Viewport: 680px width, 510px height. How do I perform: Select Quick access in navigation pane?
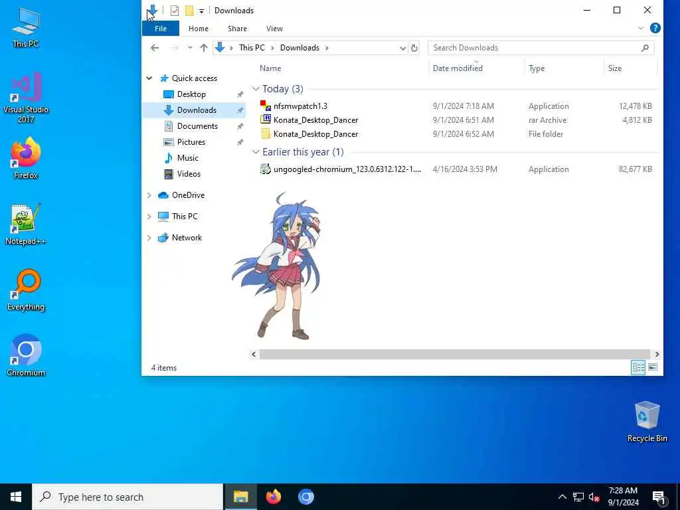click(195, 78)
